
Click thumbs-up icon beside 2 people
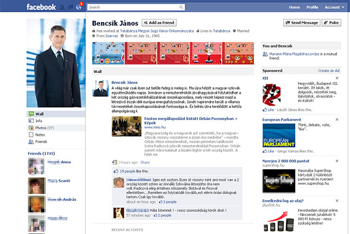155,215
